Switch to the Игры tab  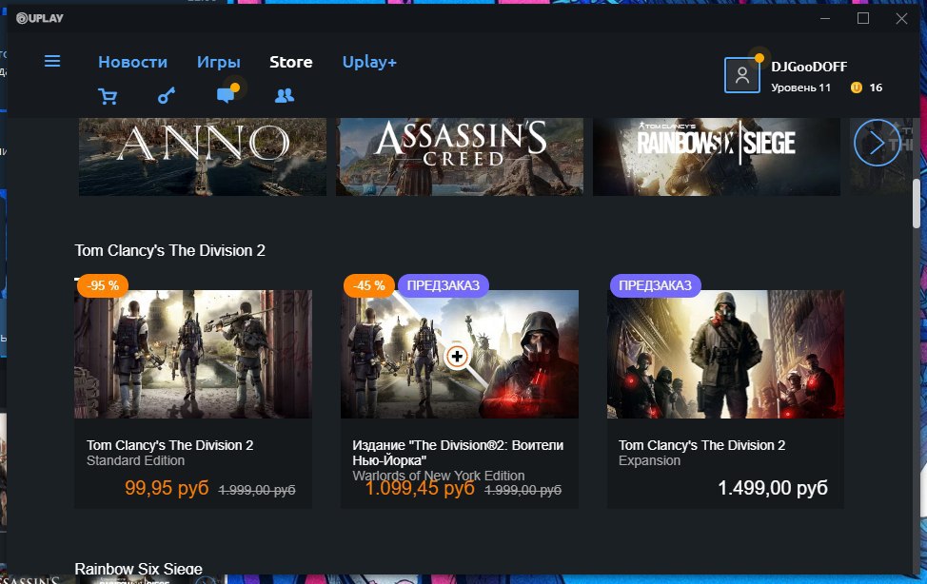[x=219, y=62]
